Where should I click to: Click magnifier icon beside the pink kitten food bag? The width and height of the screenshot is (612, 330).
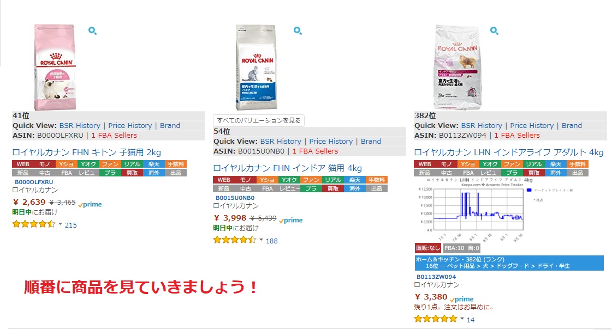pyautogui.click(x=92, y=30)
